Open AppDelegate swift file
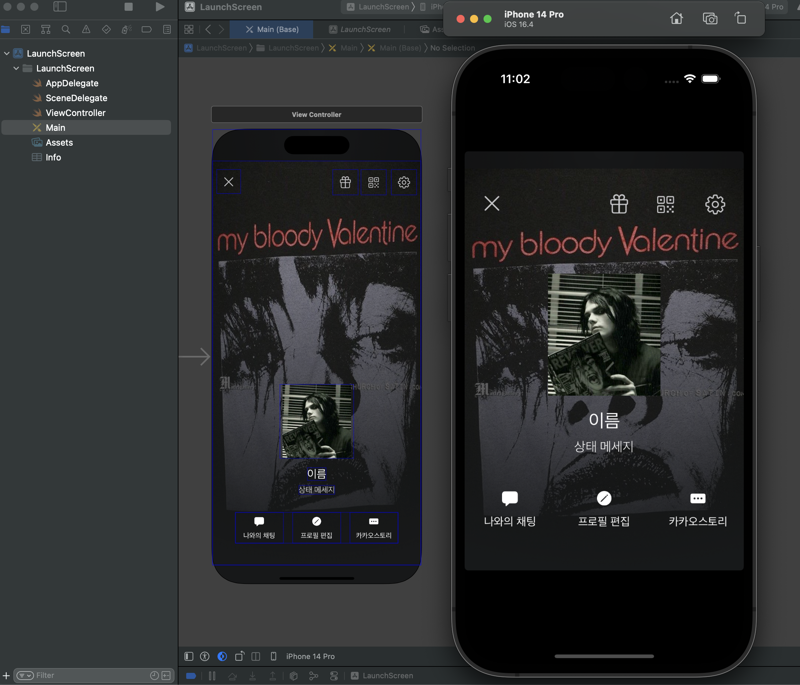This screenshot has height=685, width=800. click(x=72, y=83)
